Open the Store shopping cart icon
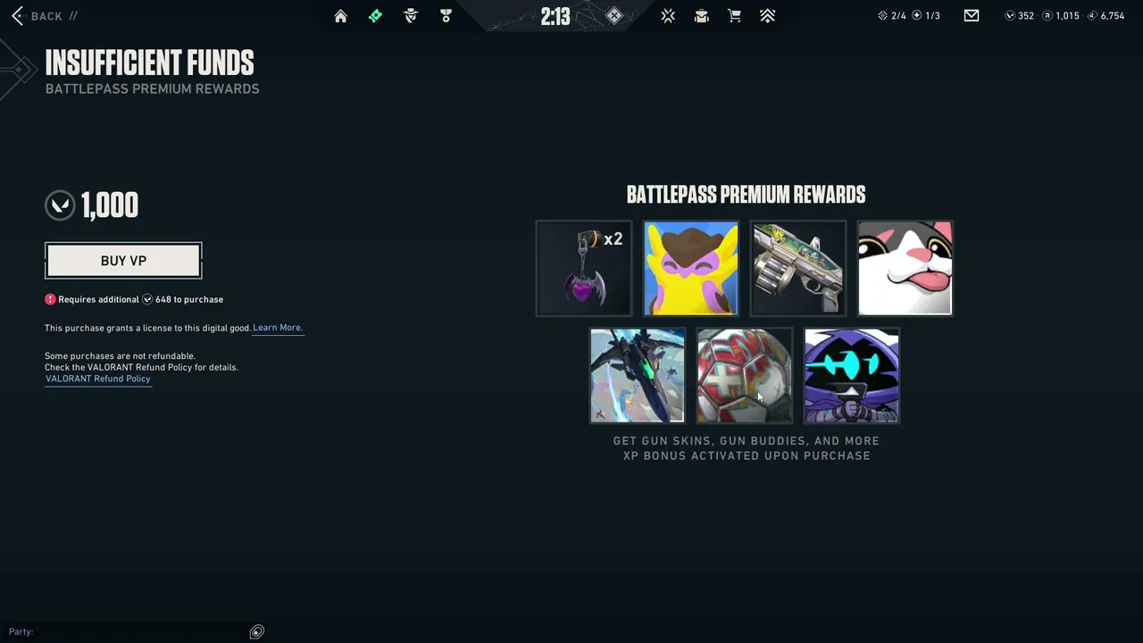The height and width of the screenshot is (643, 1143). click(x=734, y=16)
